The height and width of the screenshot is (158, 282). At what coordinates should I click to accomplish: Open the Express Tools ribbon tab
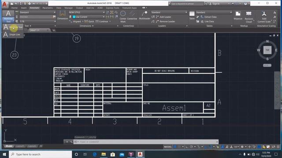click(112, 8)
